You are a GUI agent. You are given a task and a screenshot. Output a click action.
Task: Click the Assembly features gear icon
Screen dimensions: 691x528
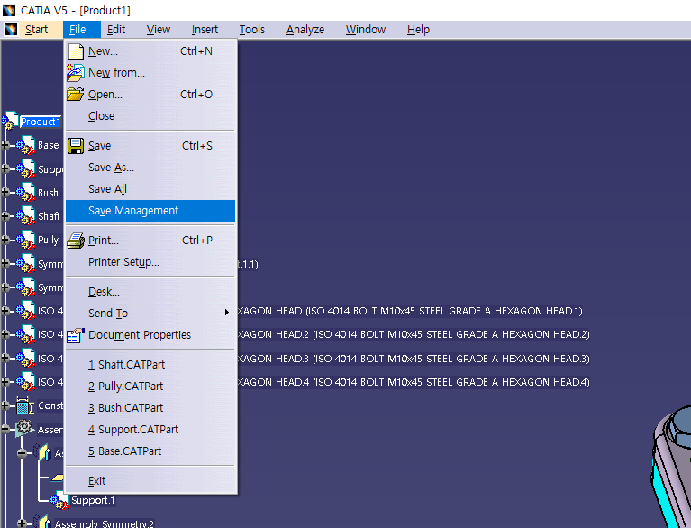click(x=24, y=428)
